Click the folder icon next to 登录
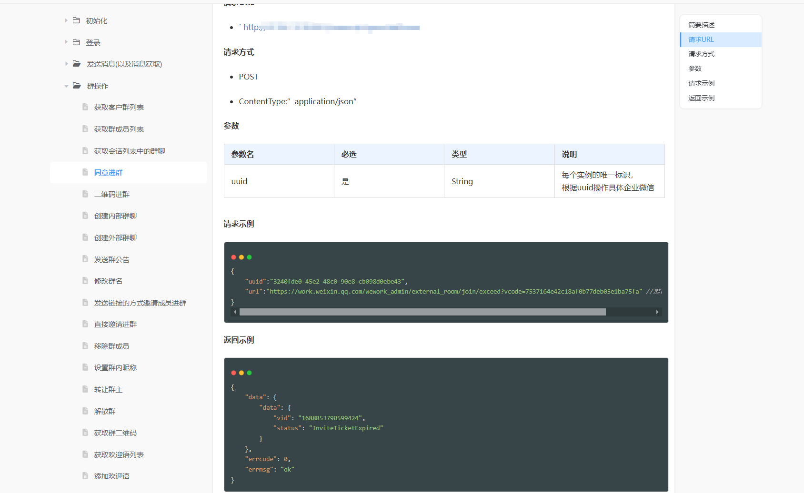 [76, 42]
